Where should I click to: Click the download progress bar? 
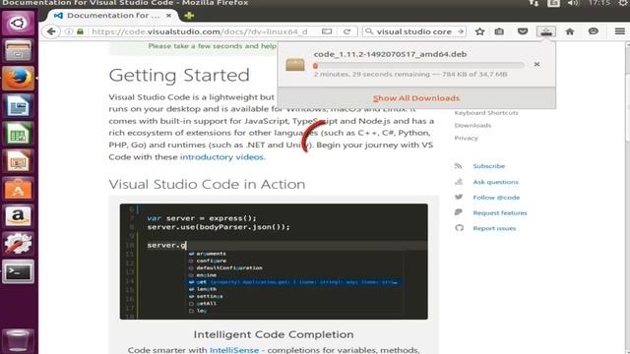(418, 66)
